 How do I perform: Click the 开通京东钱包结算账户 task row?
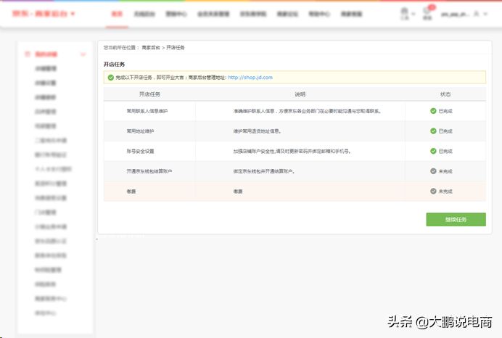pyautogui.click(x=295, y=171)
